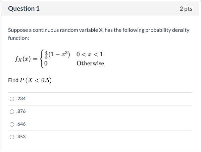Click the word "function:" in the prompt
201x152 pixels.
pyautogui.click(x=18, y=38)
